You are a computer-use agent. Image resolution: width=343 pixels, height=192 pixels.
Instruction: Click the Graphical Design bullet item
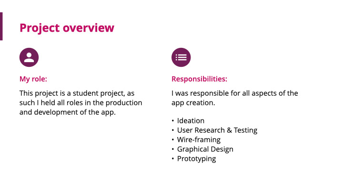pyautogui.click(x=205, y=149)
